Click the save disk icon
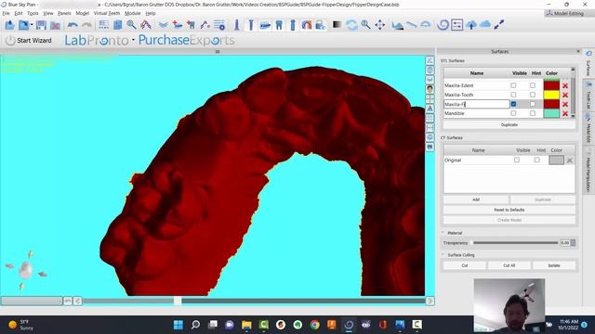Image resolution: width=595 pixels, height=334 pixels. tap(41, 25)
